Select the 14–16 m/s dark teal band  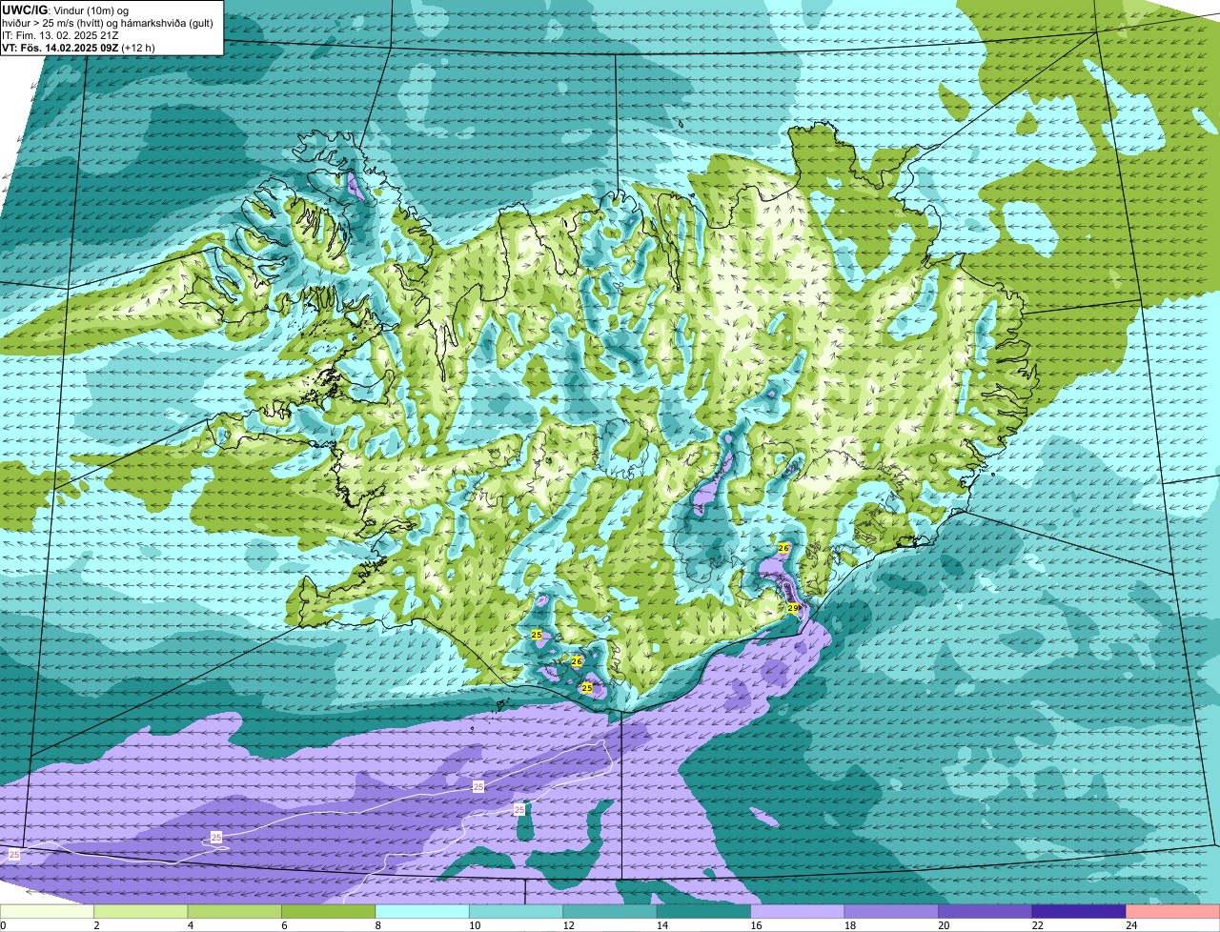point(704,911)
